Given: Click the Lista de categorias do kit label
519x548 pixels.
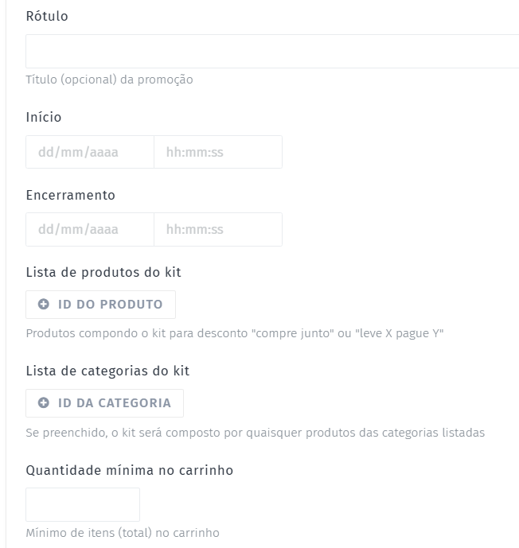Looking at the screenshot, I should coord(107,371).
